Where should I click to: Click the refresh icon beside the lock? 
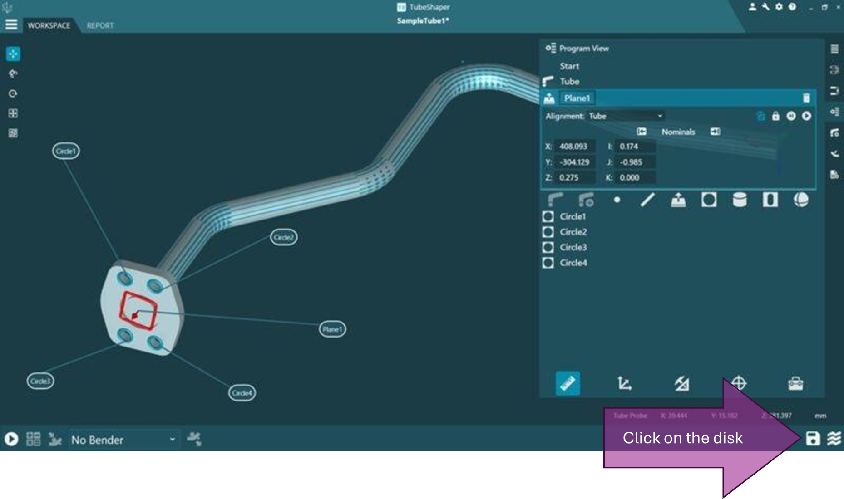760,116
